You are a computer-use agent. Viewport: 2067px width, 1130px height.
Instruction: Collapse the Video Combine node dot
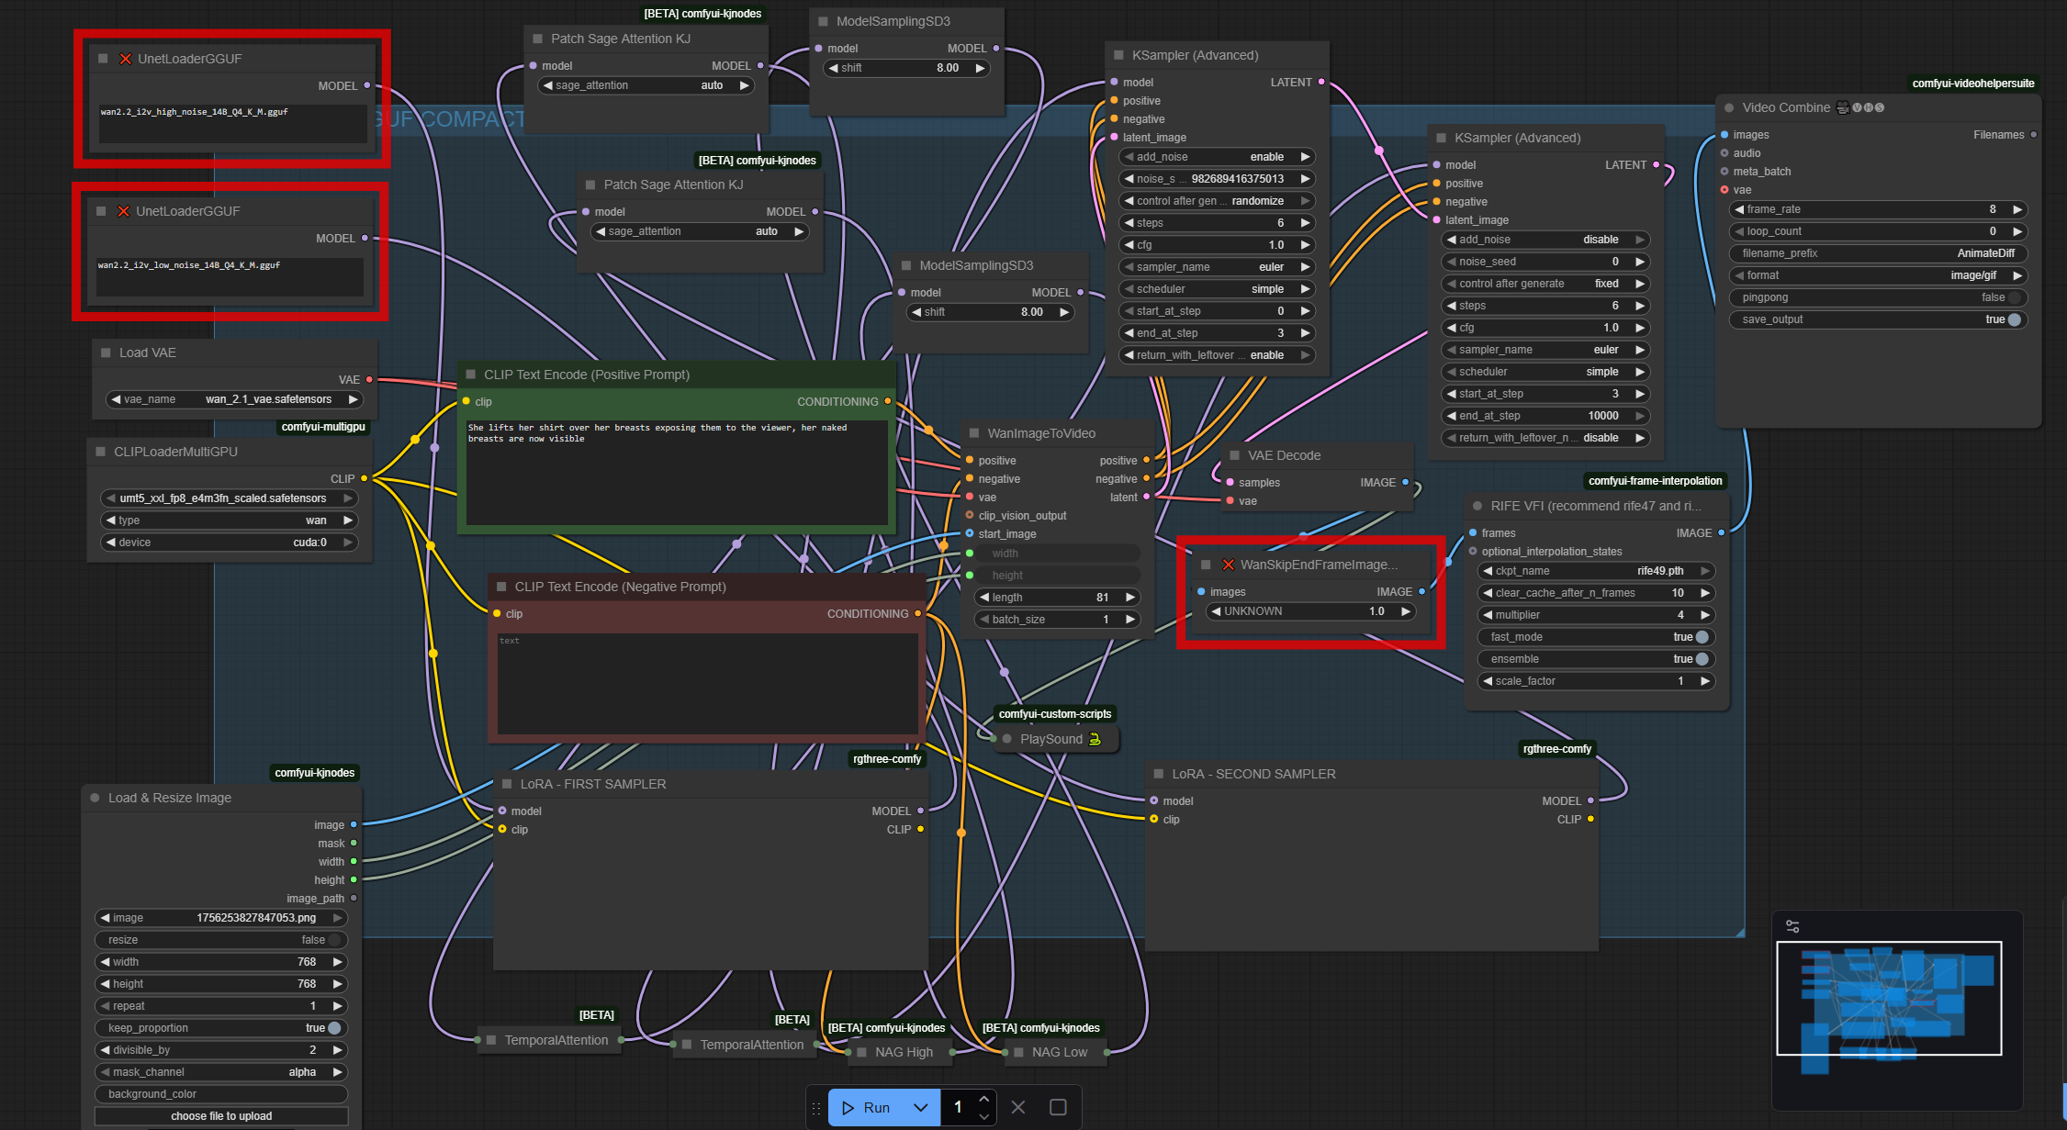[1729, 107]
